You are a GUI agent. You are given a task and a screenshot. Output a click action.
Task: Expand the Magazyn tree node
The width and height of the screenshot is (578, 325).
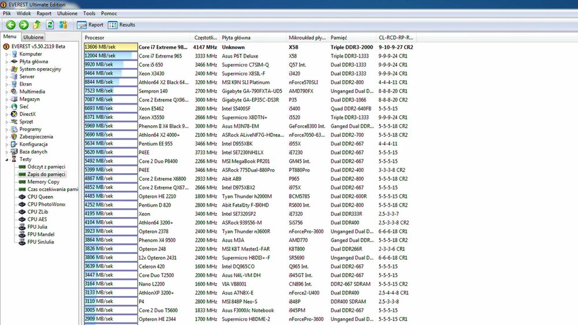pos(6,99)
